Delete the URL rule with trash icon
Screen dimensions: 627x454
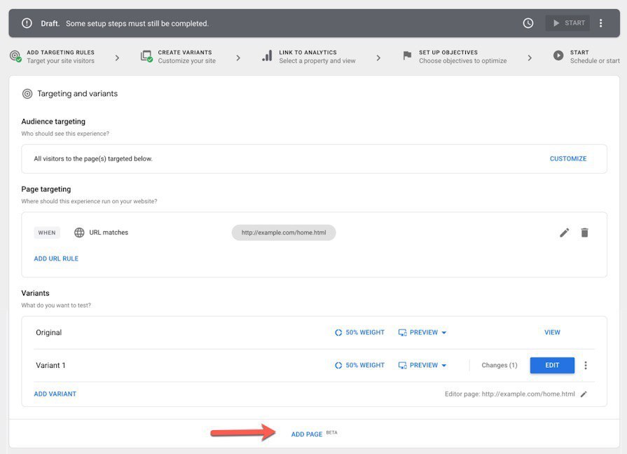click(x=584, y=233)
